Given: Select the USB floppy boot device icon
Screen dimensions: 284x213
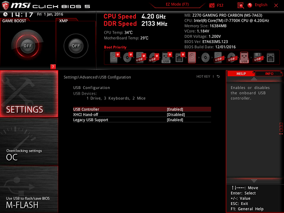Looking at the screenshot, I should click(x=257, y=57).
